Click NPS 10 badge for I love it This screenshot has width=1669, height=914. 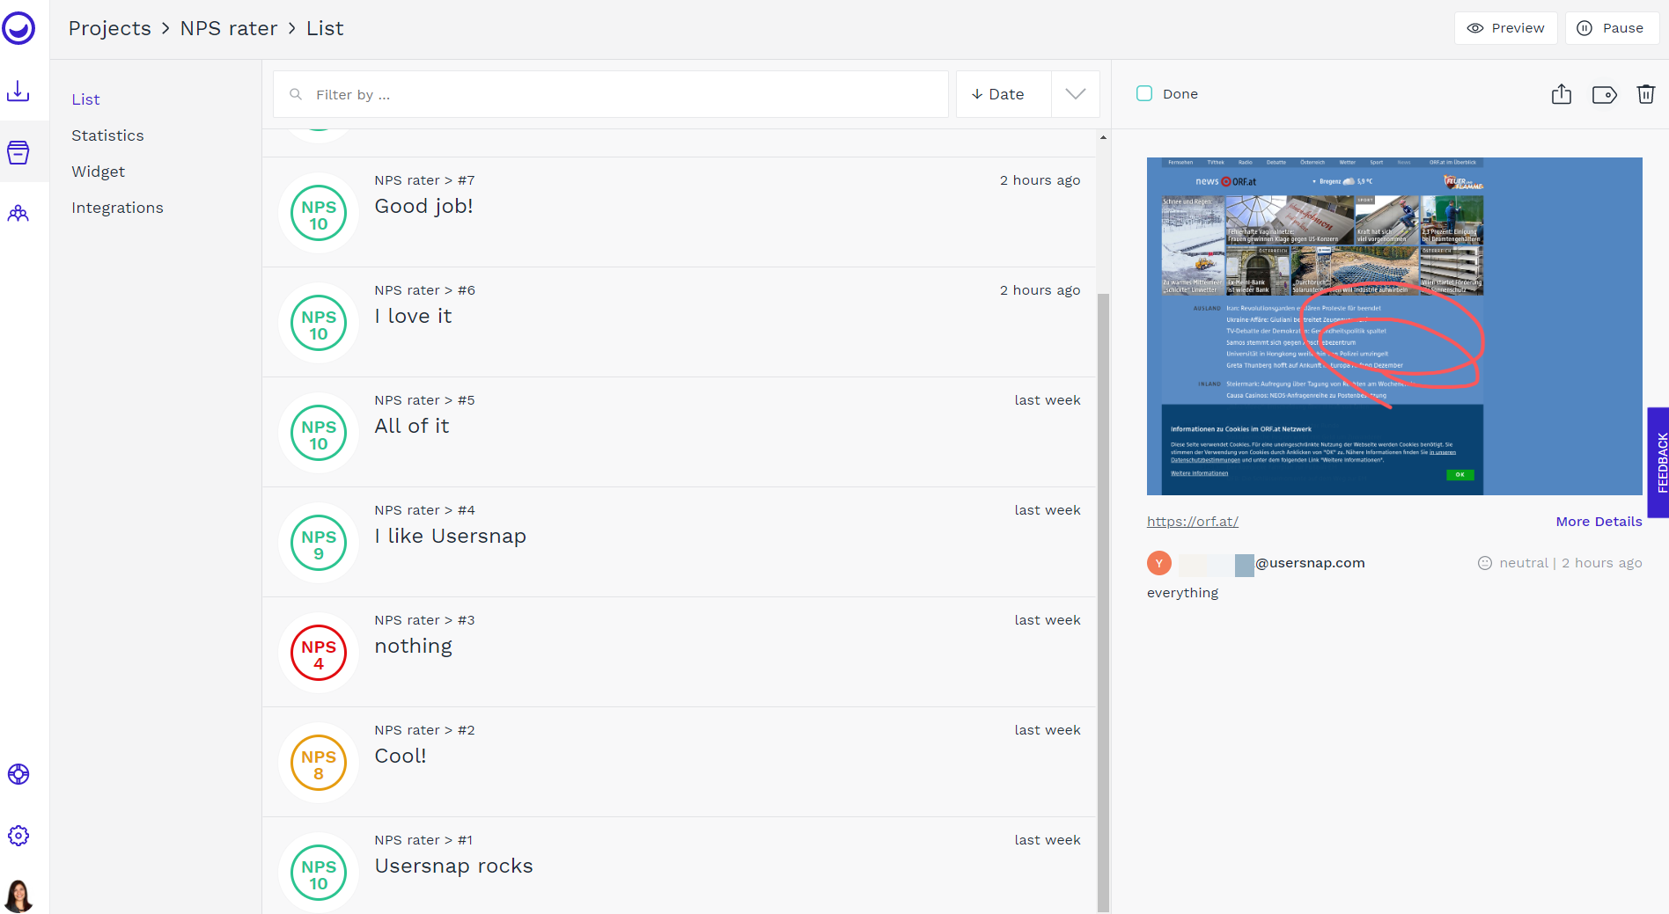(319, 323)
